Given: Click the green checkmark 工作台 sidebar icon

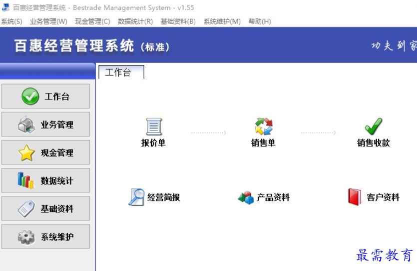Looking at the screenshot, I should pyautogui.click(x=30, y=96).
